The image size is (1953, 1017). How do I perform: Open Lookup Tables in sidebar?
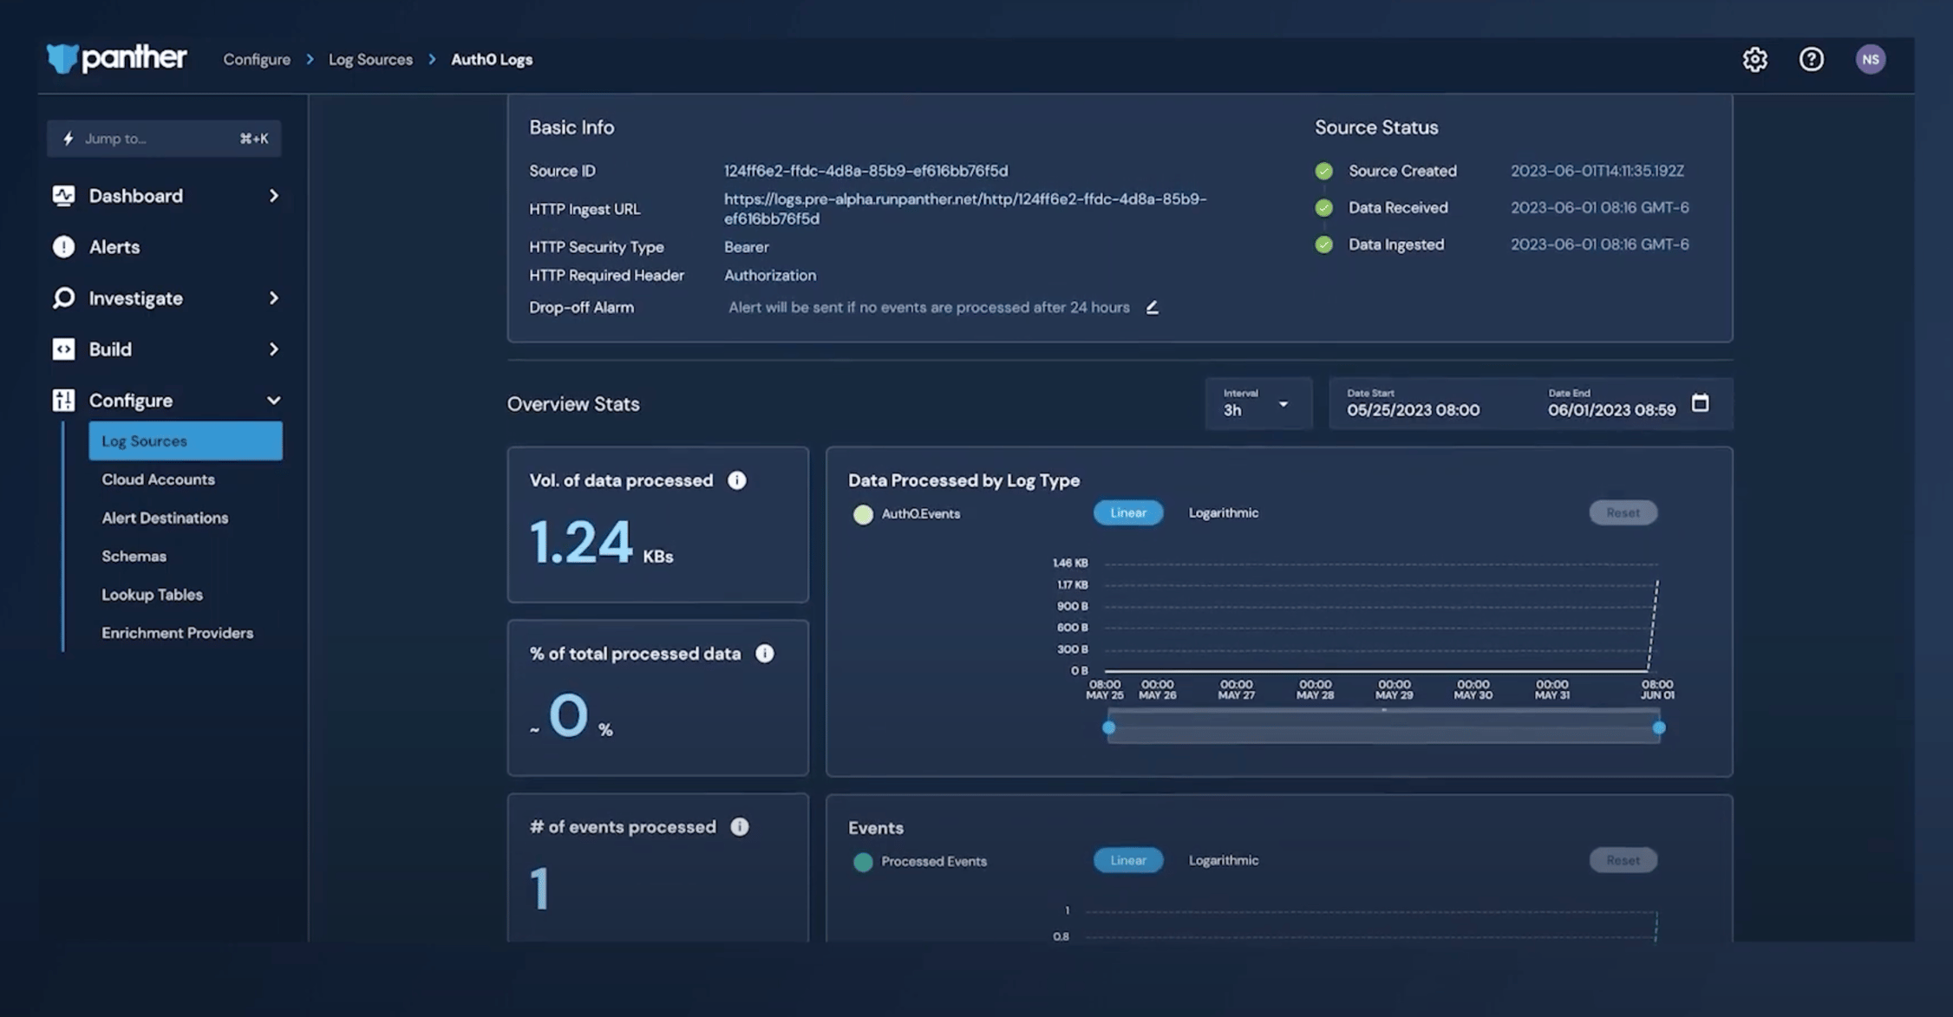(152, 595)
